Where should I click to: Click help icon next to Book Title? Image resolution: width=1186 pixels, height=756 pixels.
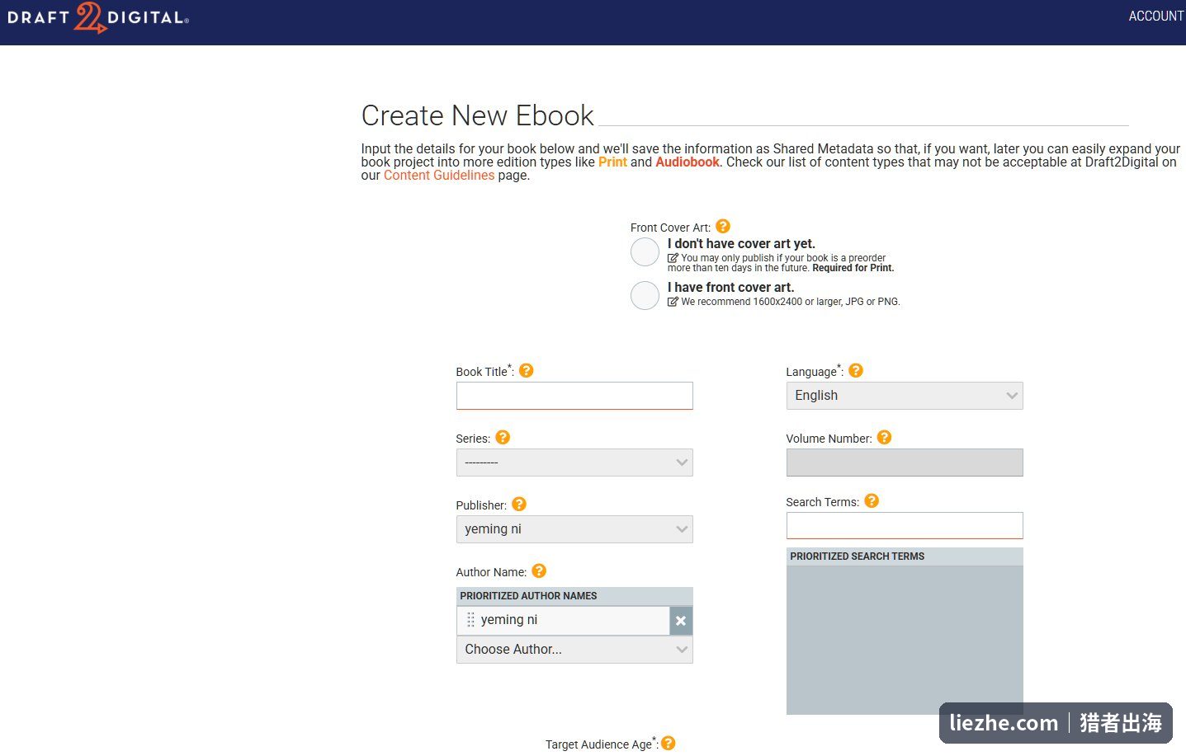pyautogui.click(x=526, y=370)
